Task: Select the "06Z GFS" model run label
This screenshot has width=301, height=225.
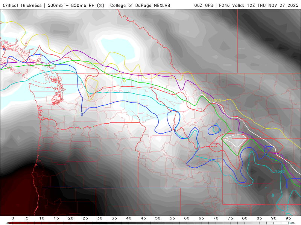Action: [x=204, y=5]
